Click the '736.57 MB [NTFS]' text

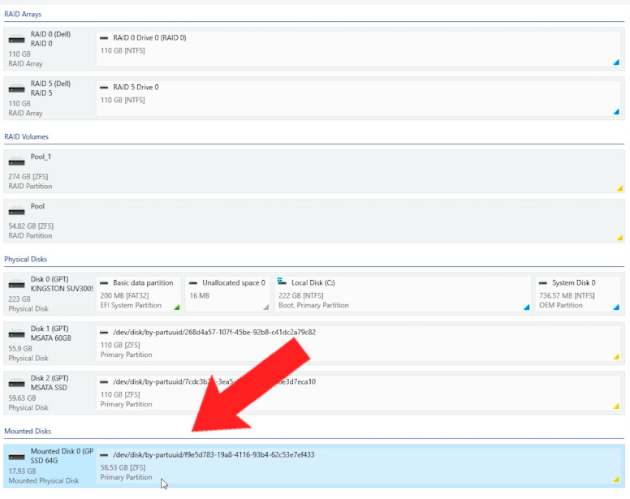(x=567, y=295)
